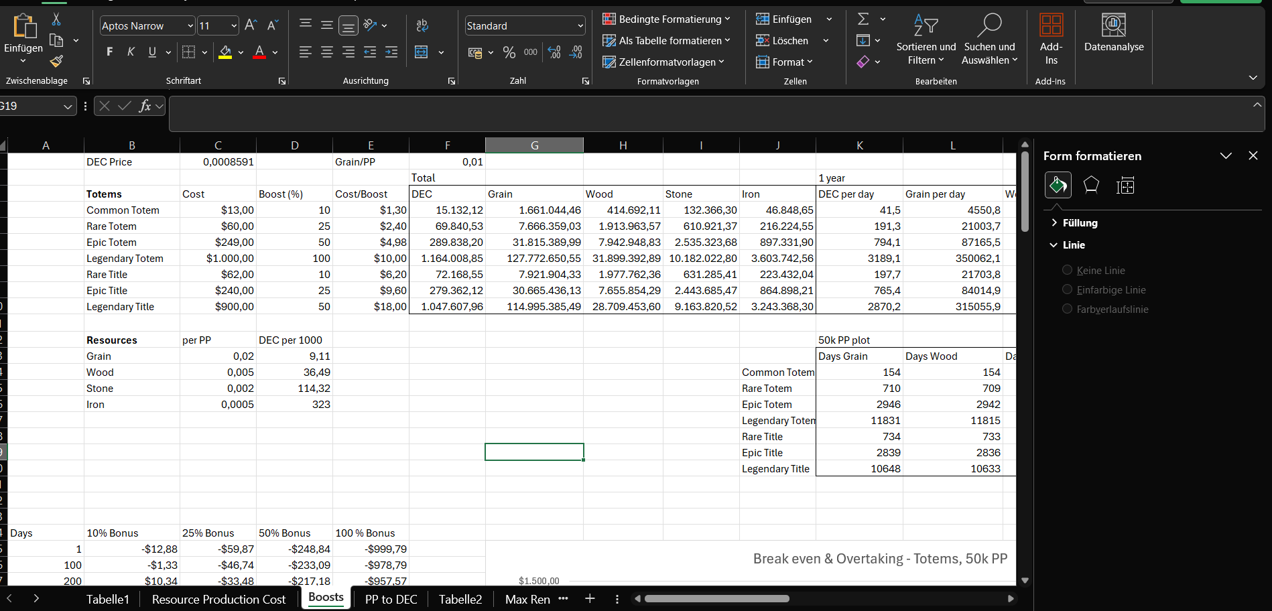The image size is (1272, 611).
Task: Switch to Tabelle2 sheet tab
Action: click(460, 599)
